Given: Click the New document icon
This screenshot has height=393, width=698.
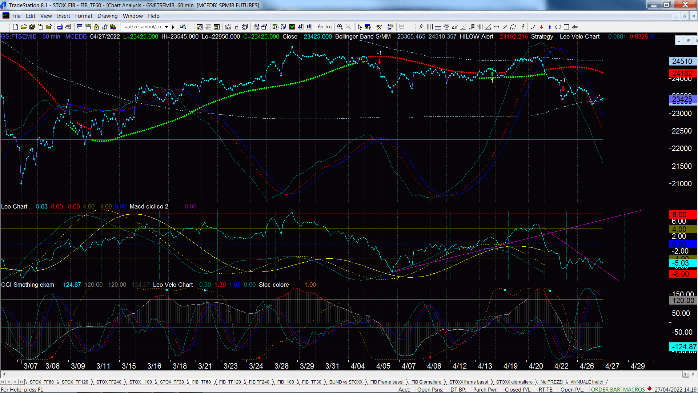Looking at the screenshot, I should point(15,27).
